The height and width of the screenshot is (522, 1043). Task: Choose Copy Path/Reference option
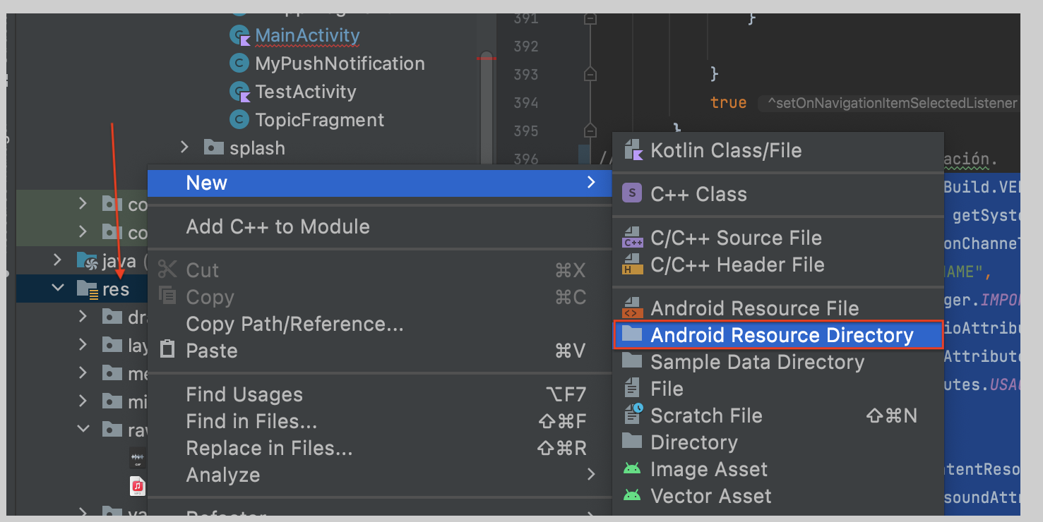click(x=294, y=324)
